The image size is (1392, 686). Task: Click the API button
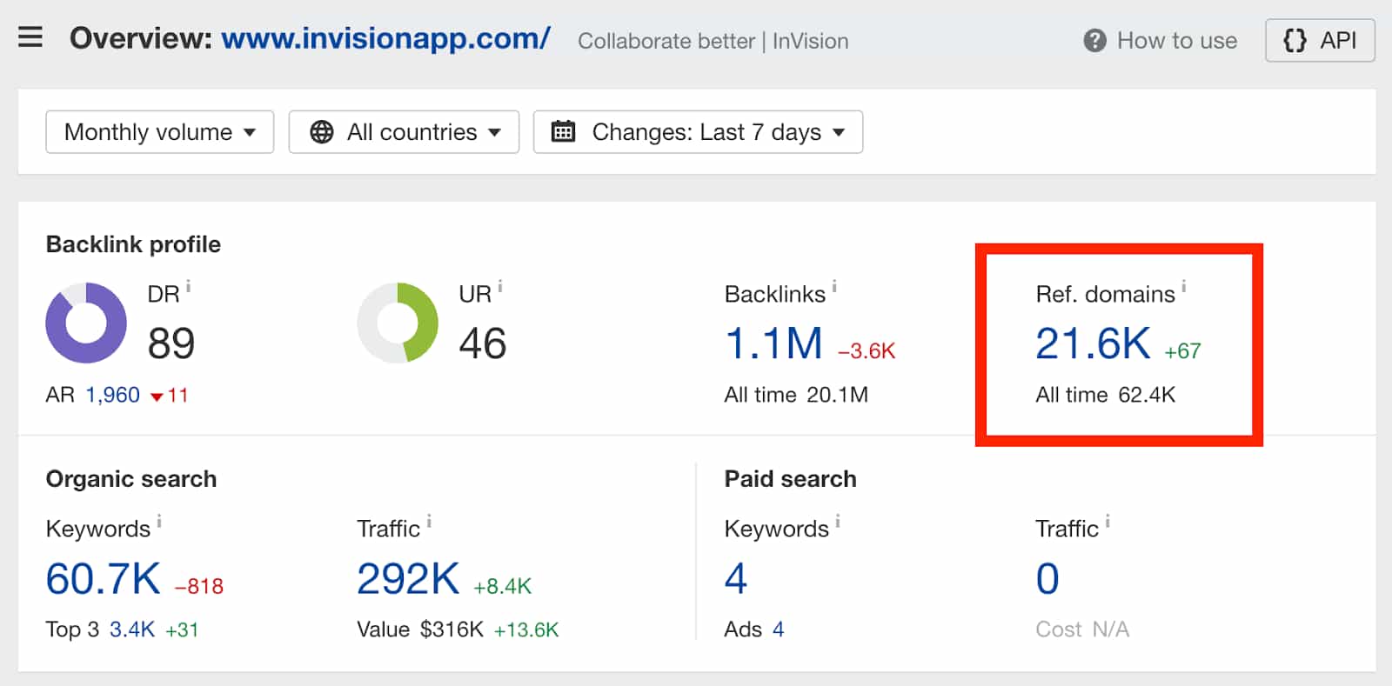coord(1320,40)
